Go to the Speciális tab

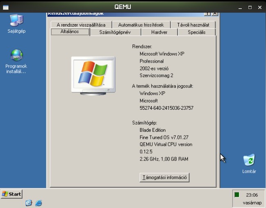[197, 32]
